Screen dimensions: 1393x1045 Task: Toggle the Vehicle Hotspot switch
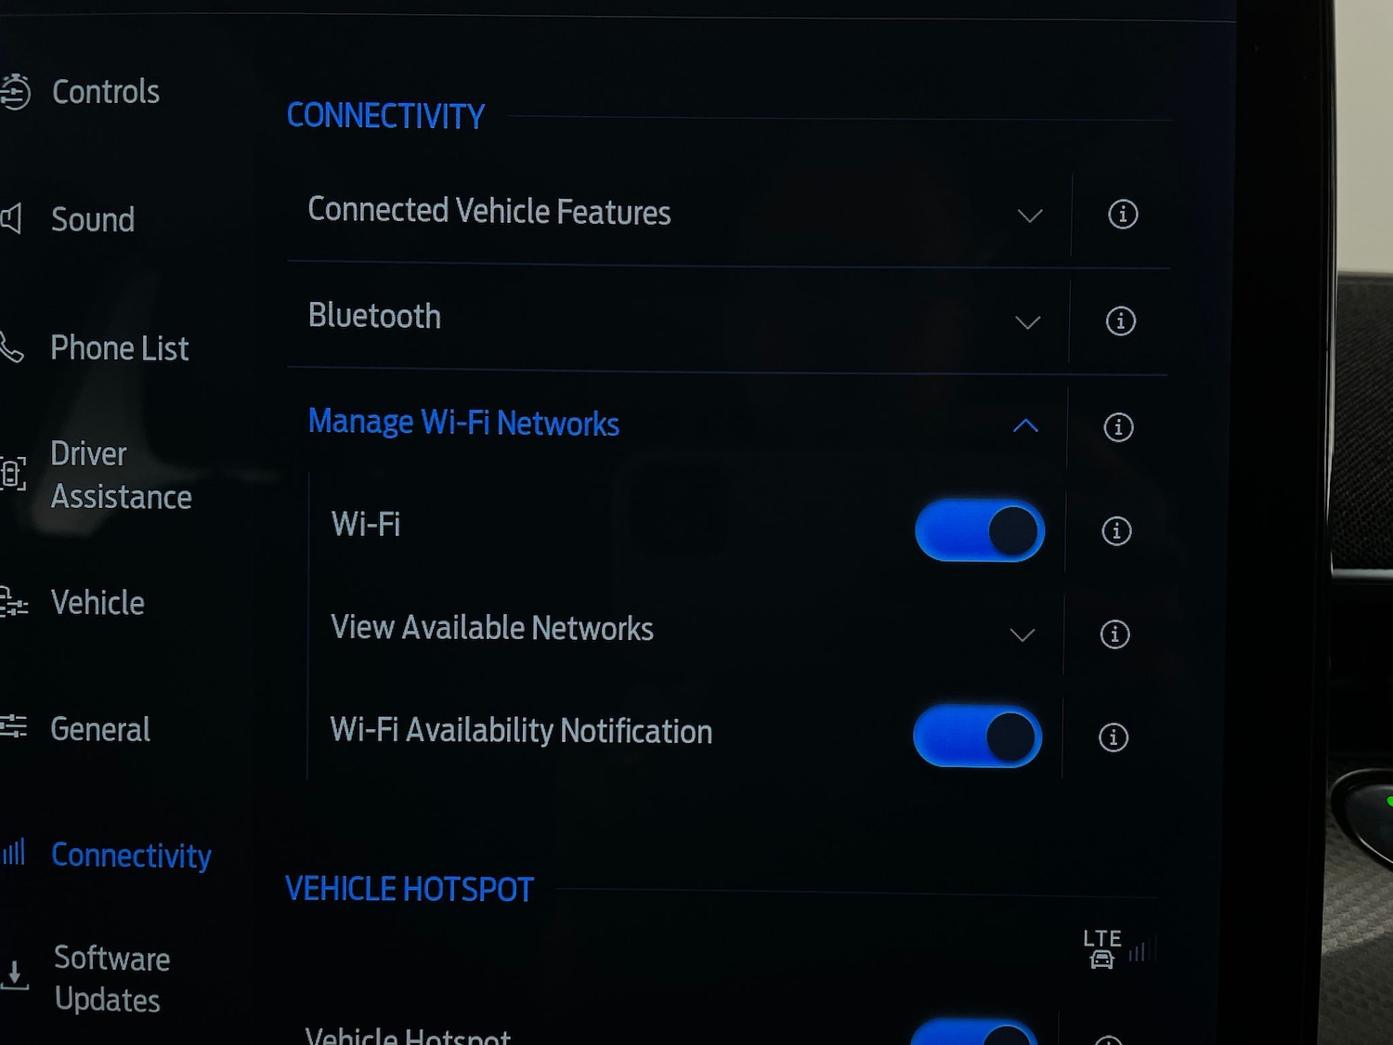[x=973, y=1033]
